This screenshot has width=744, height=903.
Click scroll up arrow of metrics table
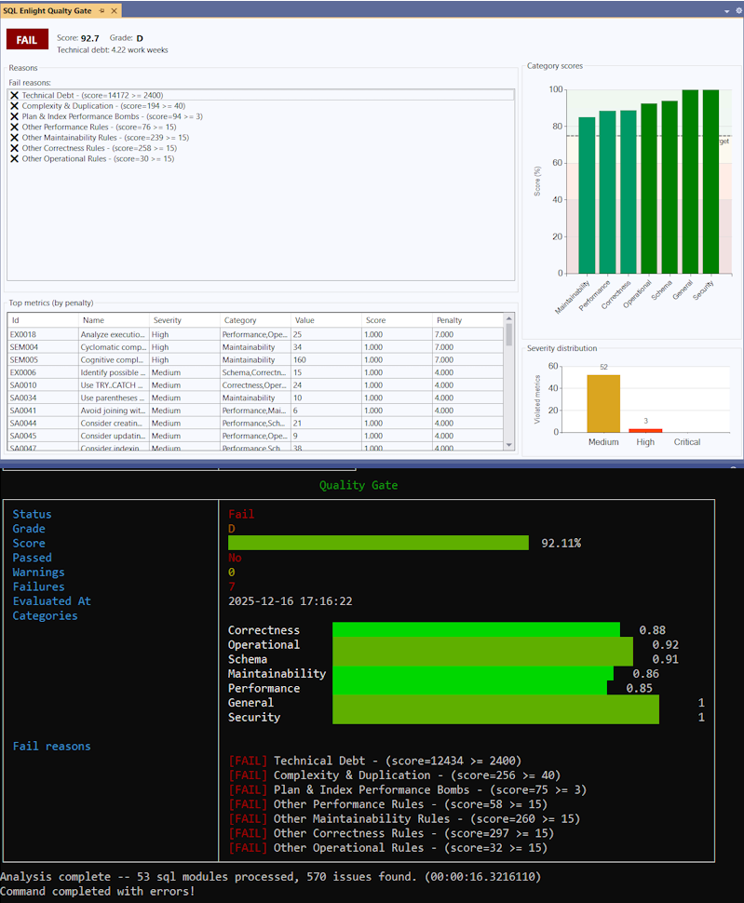tap(508, 318)
